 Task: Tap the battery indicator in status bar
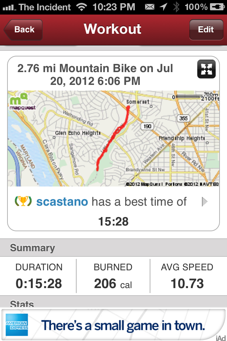click(x=217, y=7)
